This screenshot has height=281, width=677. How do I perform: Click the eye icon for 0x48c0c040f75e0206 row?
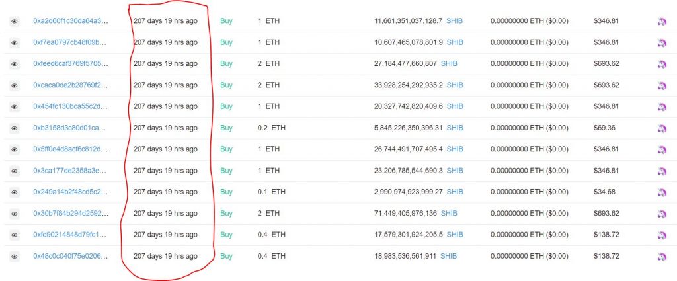pyautogui.click(x=15, y=257)
